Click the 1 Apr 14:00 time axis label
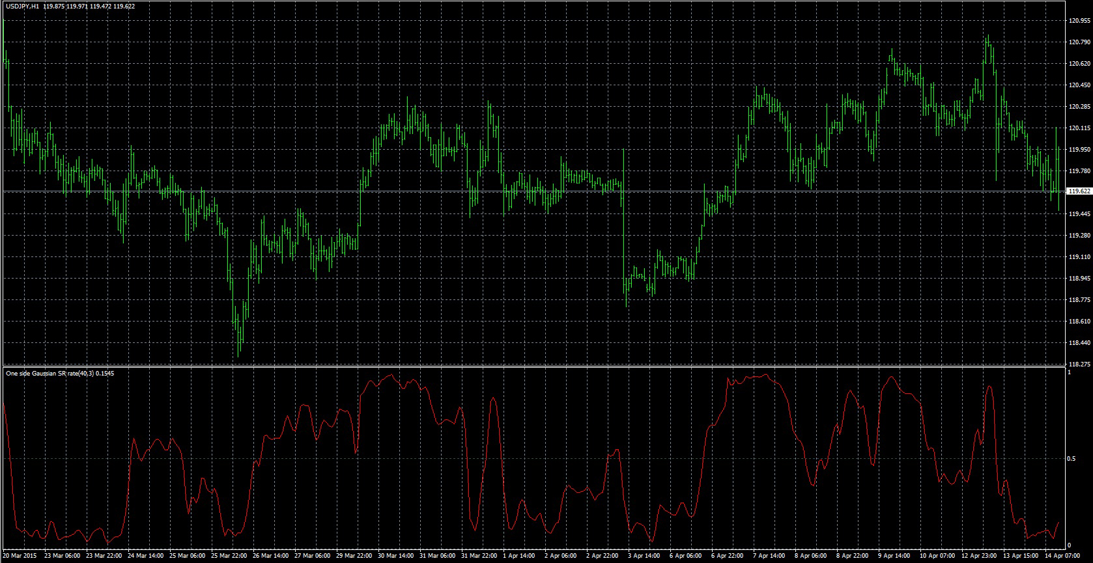This screenshot has height=563, width=1093. 519,556
